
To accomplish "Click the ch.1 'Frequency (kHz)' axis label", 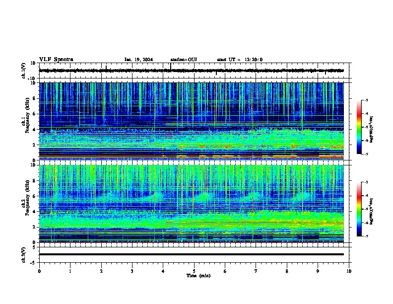I will [x=27, y=115].
